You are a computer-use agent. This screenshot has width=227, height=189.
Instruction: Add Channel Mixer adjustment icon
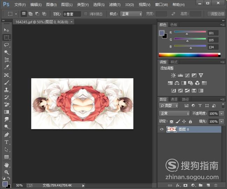[x=197, y=83]
